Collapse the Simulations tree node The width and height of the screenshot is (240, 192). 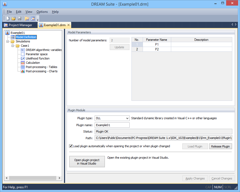click(x=7, y=42)
